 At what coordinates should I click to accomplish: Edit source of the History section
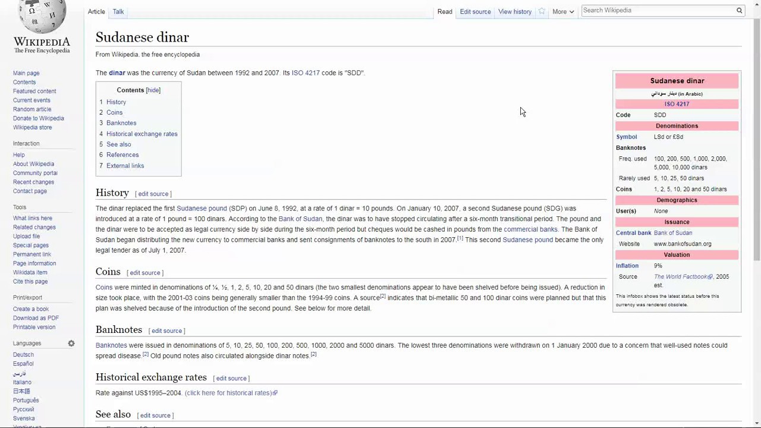point(153,194)
